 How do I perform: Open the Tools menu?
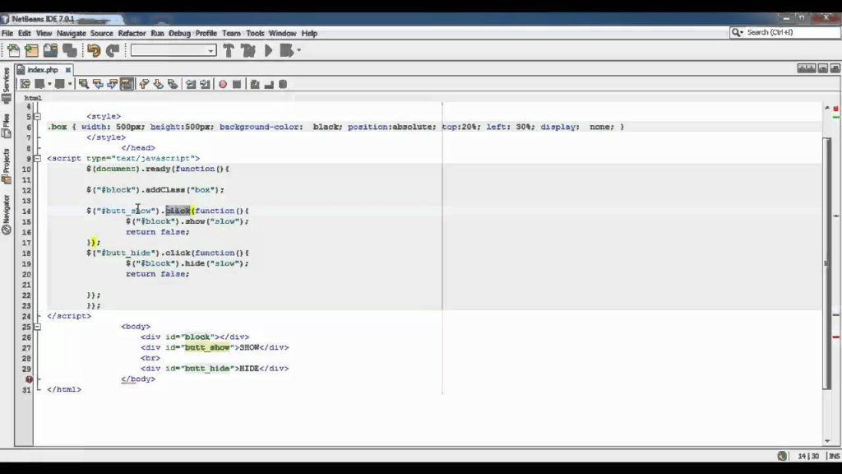(x=255, y=33)
